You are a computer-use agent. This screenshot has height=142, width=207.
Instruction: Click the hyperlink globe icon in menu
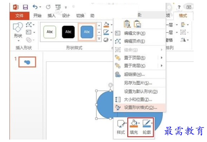pyautogui.click(x=118, y=74)
